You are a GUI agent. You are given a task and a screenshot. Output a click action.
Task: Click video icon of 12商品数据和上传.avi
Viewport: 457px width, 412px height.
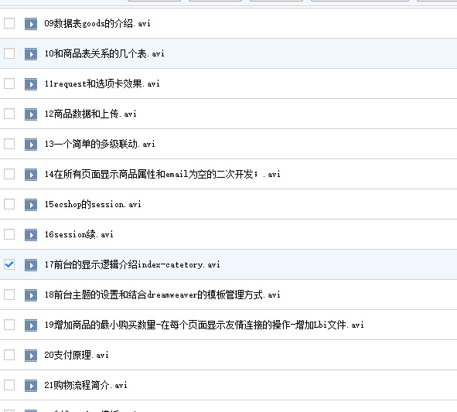[x=31, y=114]
